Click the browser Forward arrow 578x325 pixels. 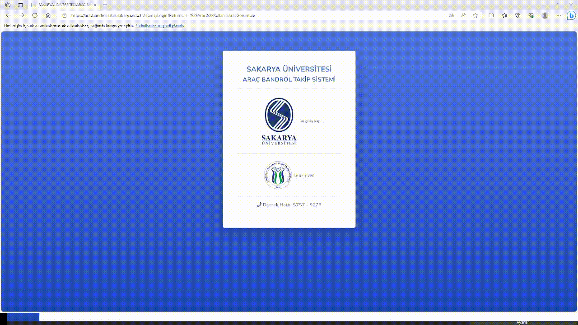pos(22,15)
